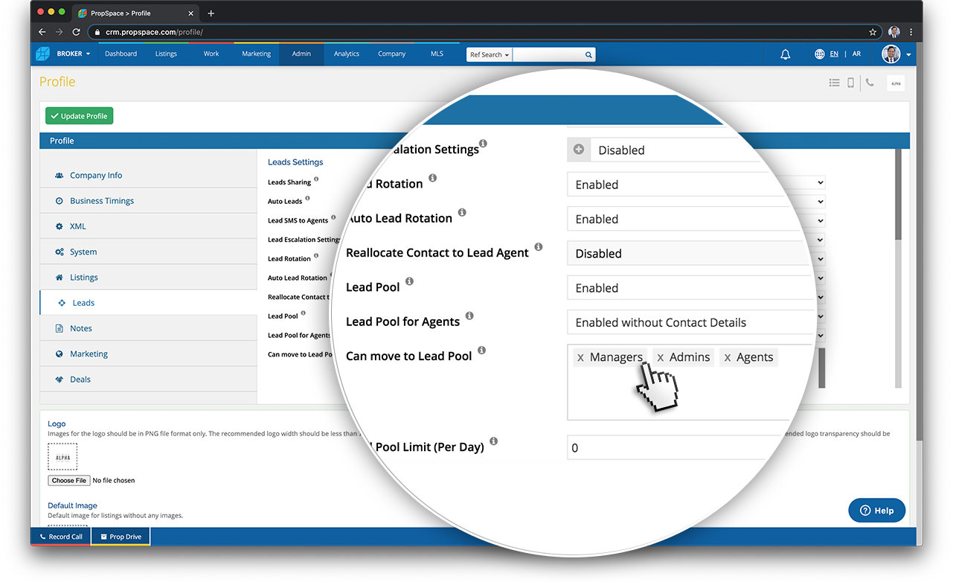Viewport: 953px width, 582px height.
Task: Click the phone handset icon near Profile header
Action: tap(870, 83)
